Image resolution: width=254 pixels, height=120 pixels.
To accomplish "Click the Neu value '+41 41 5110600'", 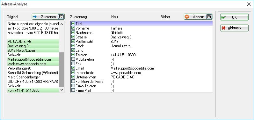I will [123, 55].
